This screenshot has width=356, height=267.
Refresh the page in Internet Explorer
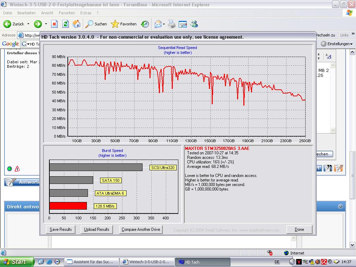point(66,24)
